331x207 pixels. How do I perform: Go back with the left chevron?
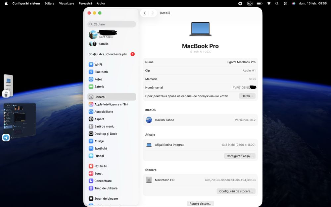145,13
